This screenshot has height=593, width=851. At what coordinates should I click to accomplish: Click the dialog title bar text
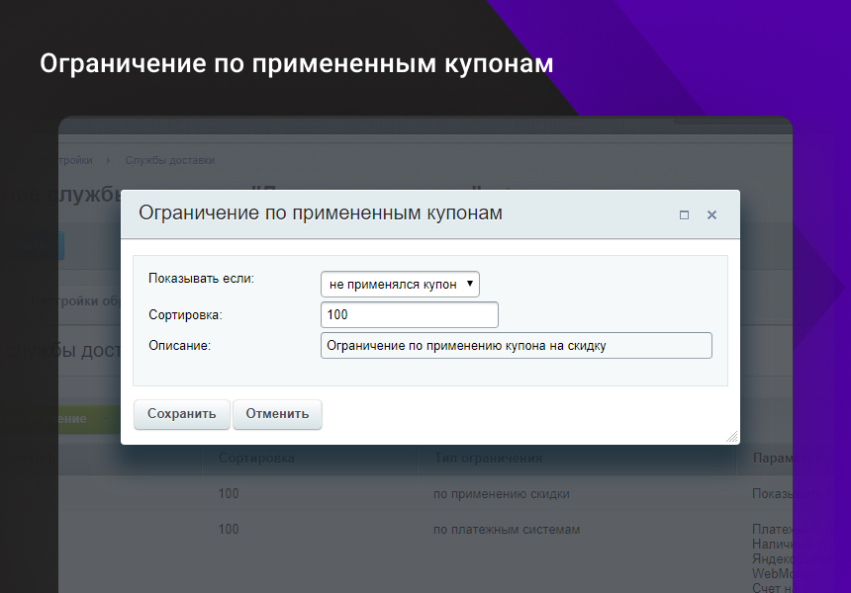point(320,213)
